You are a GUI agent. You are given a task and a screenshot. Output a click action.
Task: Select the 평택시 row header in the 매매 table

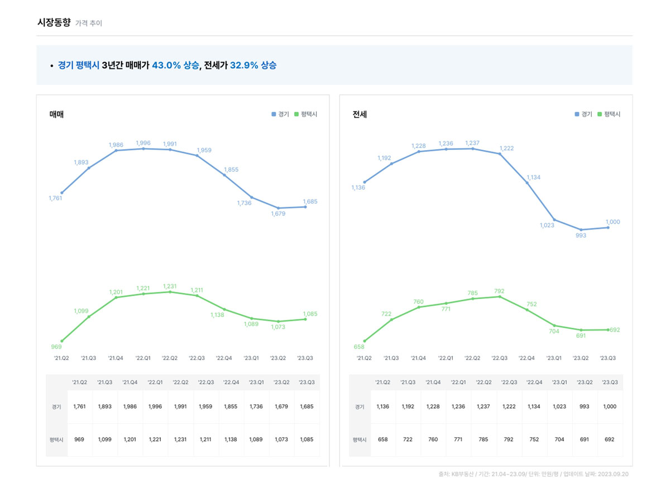click(57, 439)
